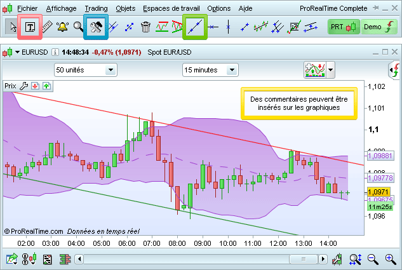
Task: Zoom in with the plus magnifier
Action: [391, 259]
